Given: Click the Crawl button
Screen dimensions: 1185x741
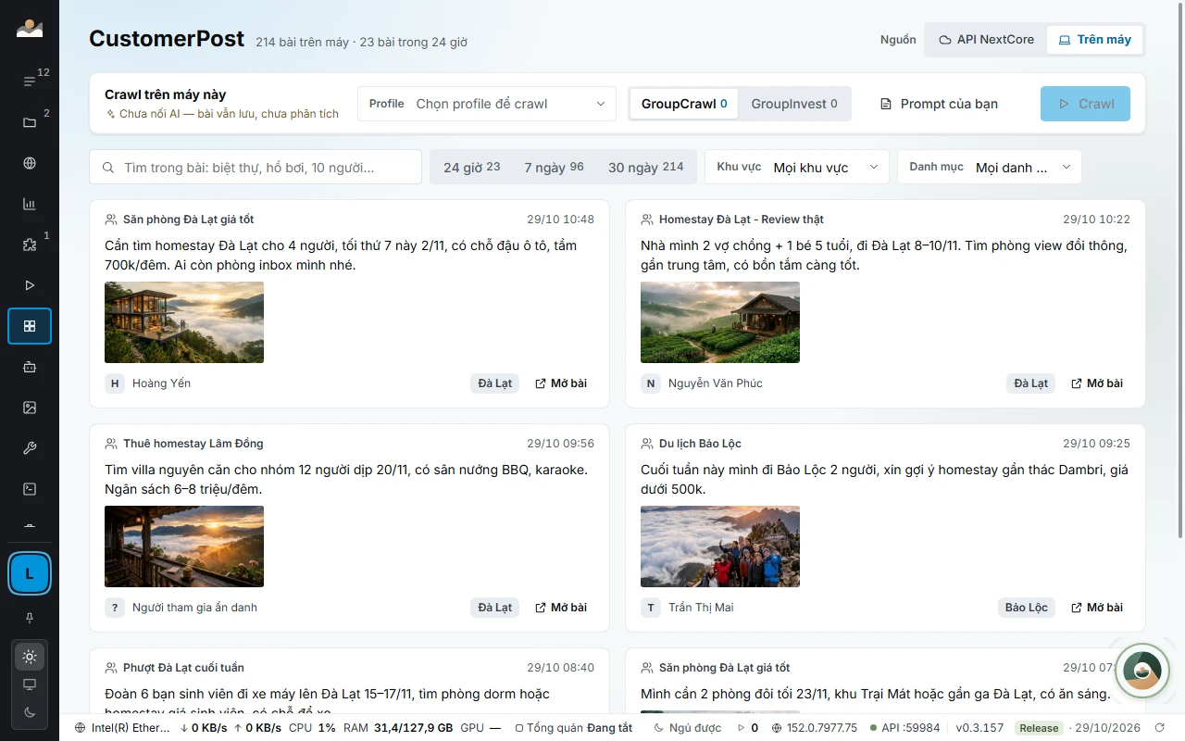Looking at the screenshot, I should point(1085,104).
